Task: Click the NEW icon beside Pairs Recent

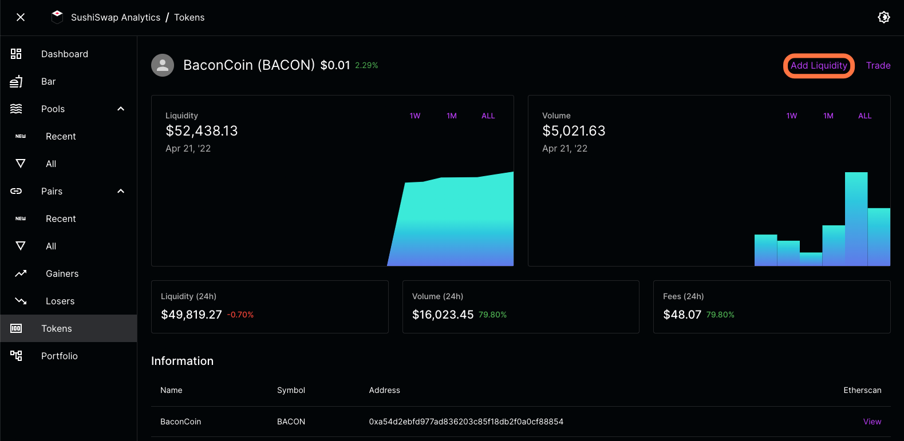Action: (x=21, y=218)
